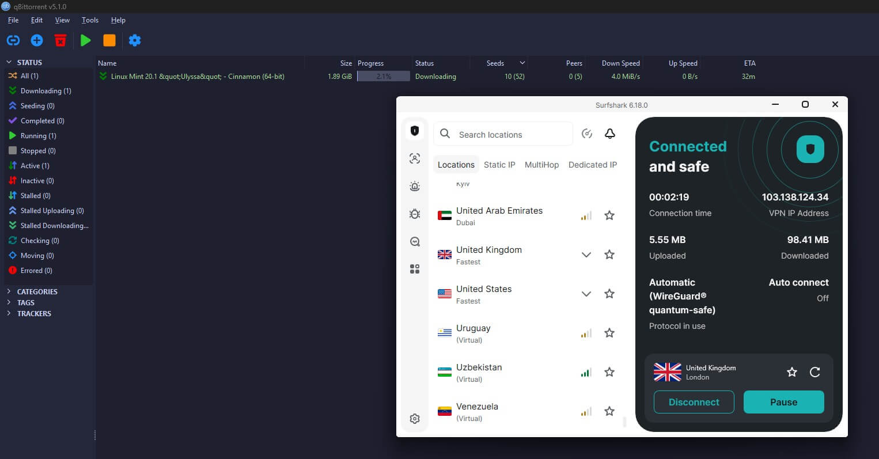Viewport: 879px width, 459px height.
Task: Open the Tools menu in qBittorrent
Action: [x=90, y=20]
